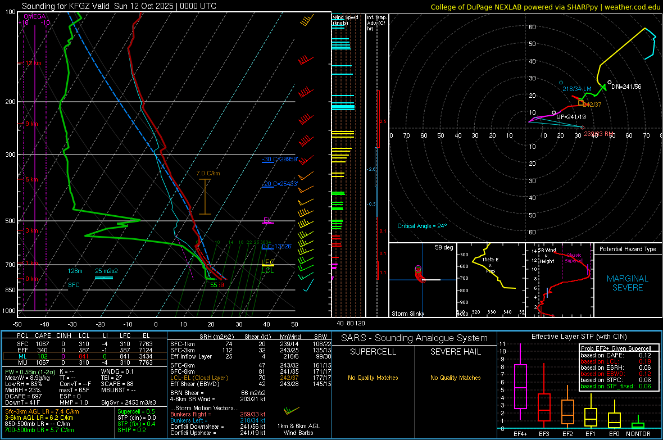
Task: Select the UP=241/19 hodograph label
Action: [571, 117]
